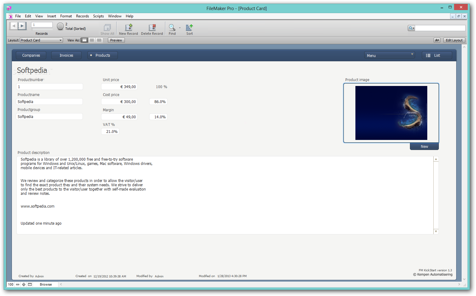Open the View menu
The image size is (476, 296).
(39, 16)
